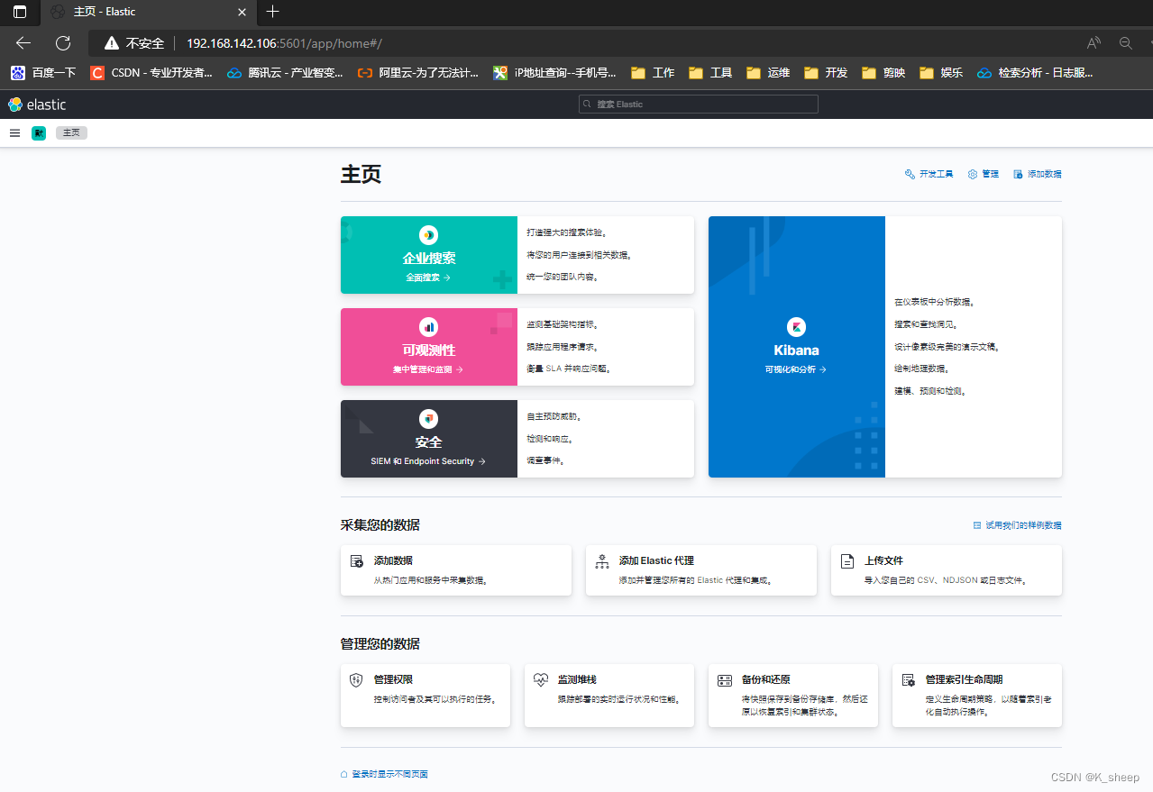The height and width of the screenshot is (792, 1153).
Task: Focus the 搜索 Elastic search field
Action: [698, 105]
